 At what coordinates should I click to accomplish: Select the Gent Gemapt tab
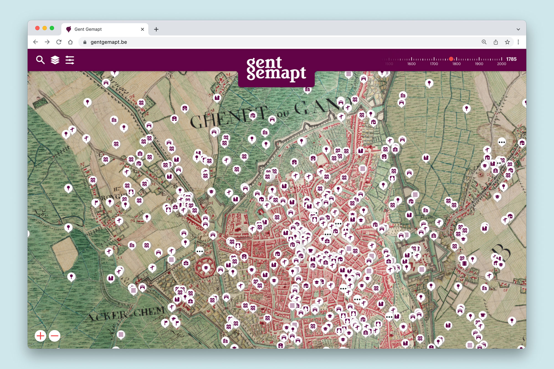tap(105, 29)
